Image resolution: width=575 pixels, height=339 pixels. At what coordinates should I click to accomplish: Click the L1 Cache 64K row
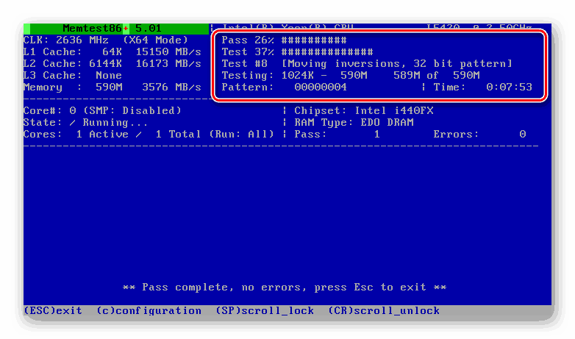[113, 51]
